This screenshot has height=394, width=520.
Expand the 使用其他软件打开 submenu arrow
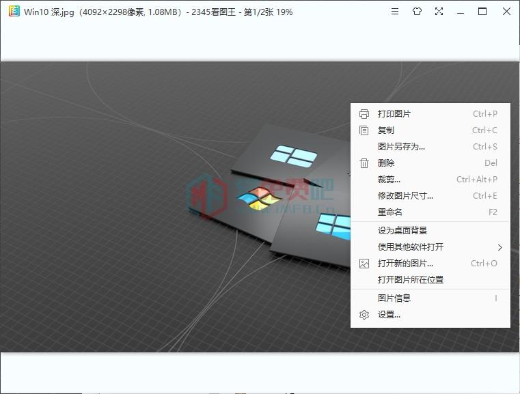click(x=500, y=247)
